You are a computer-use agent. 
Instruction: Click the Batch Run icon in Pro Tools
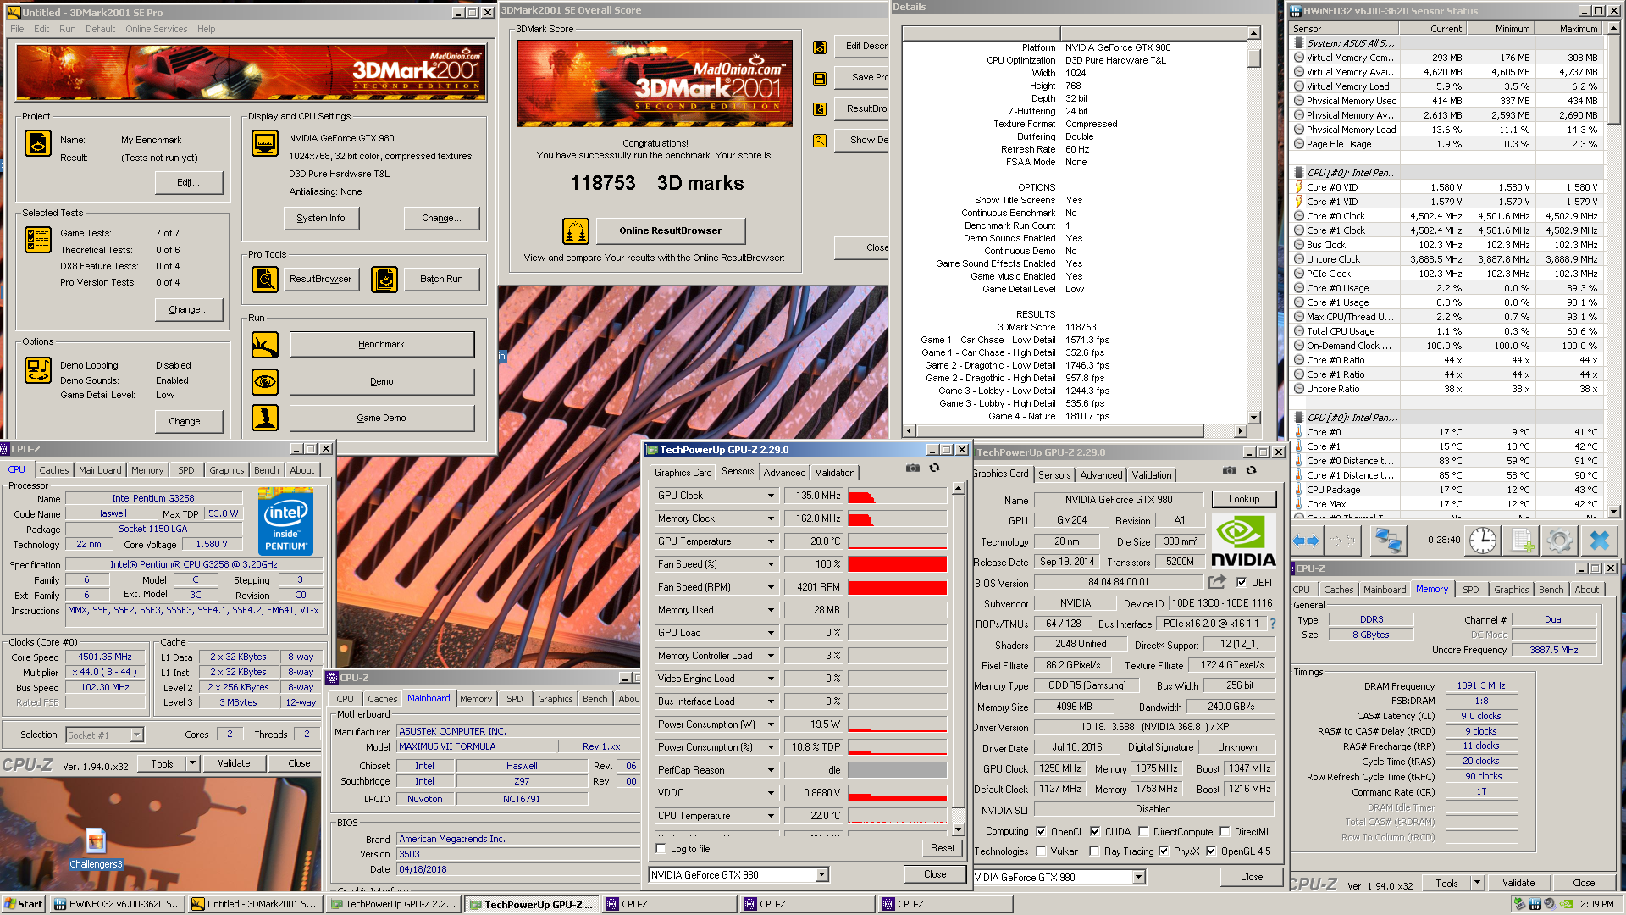pyautogui.click(x=384, y=279)
